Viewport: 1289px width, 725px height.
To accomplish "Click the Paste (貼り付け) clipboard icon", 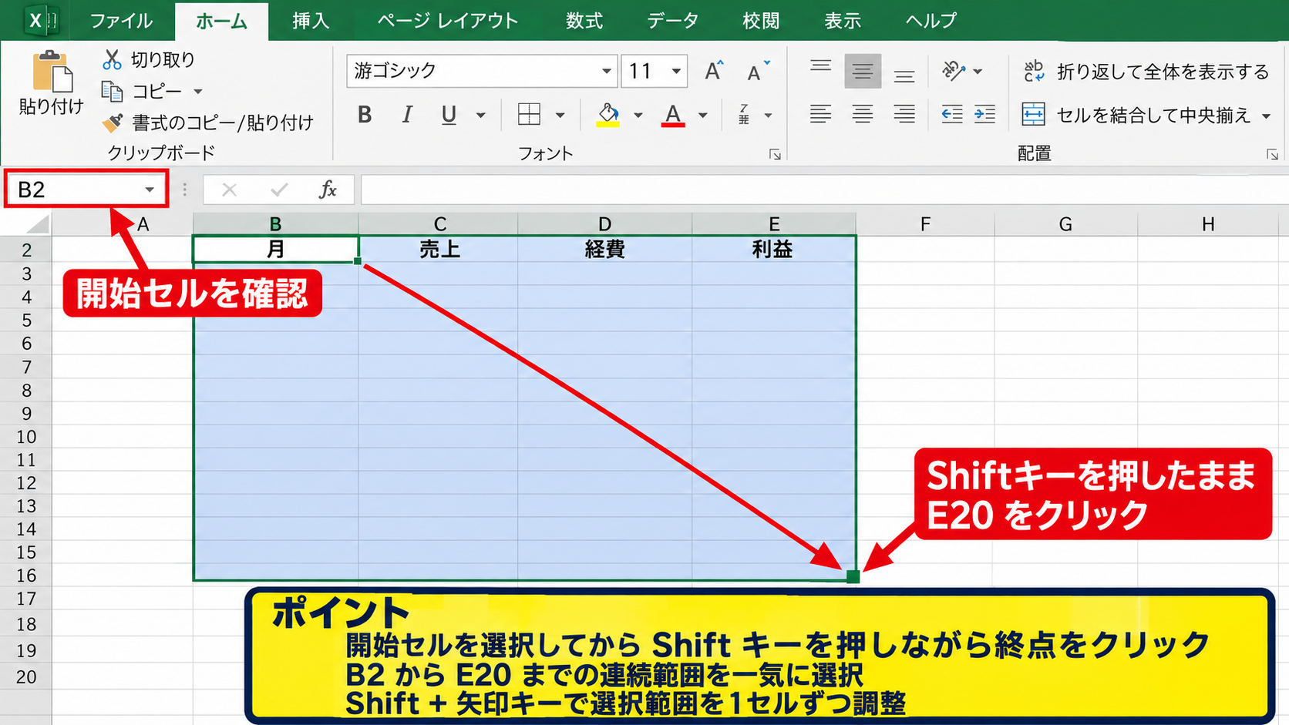I will [x=52, y=72].
